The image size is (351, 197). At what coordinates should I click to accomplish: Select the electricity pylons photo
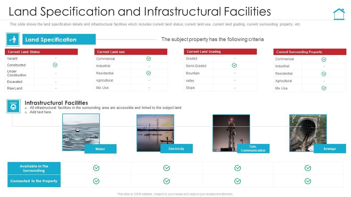155,133
